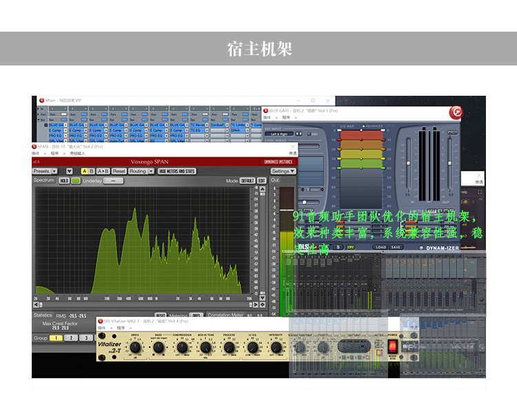Click the spectrum mode EDIT button
This screenshot has width=517, height=414.
click(262, 180)
